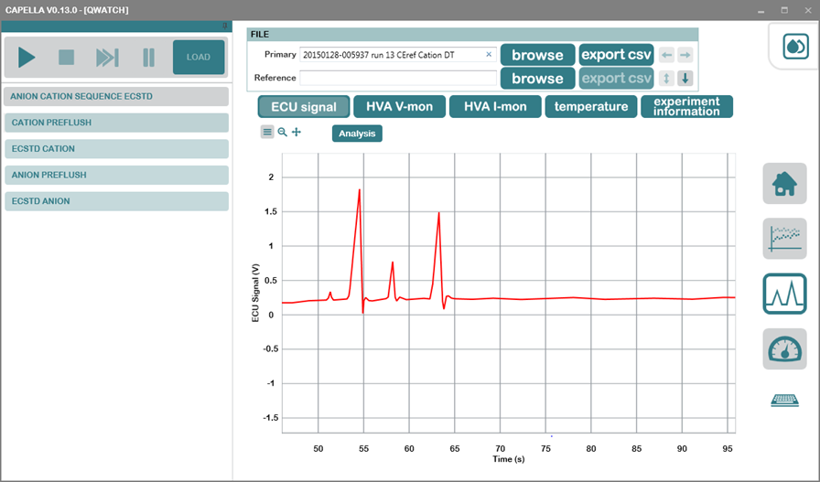Open the gauge dashboard icon
Viewport: 820px width, 482px height.
784,348
